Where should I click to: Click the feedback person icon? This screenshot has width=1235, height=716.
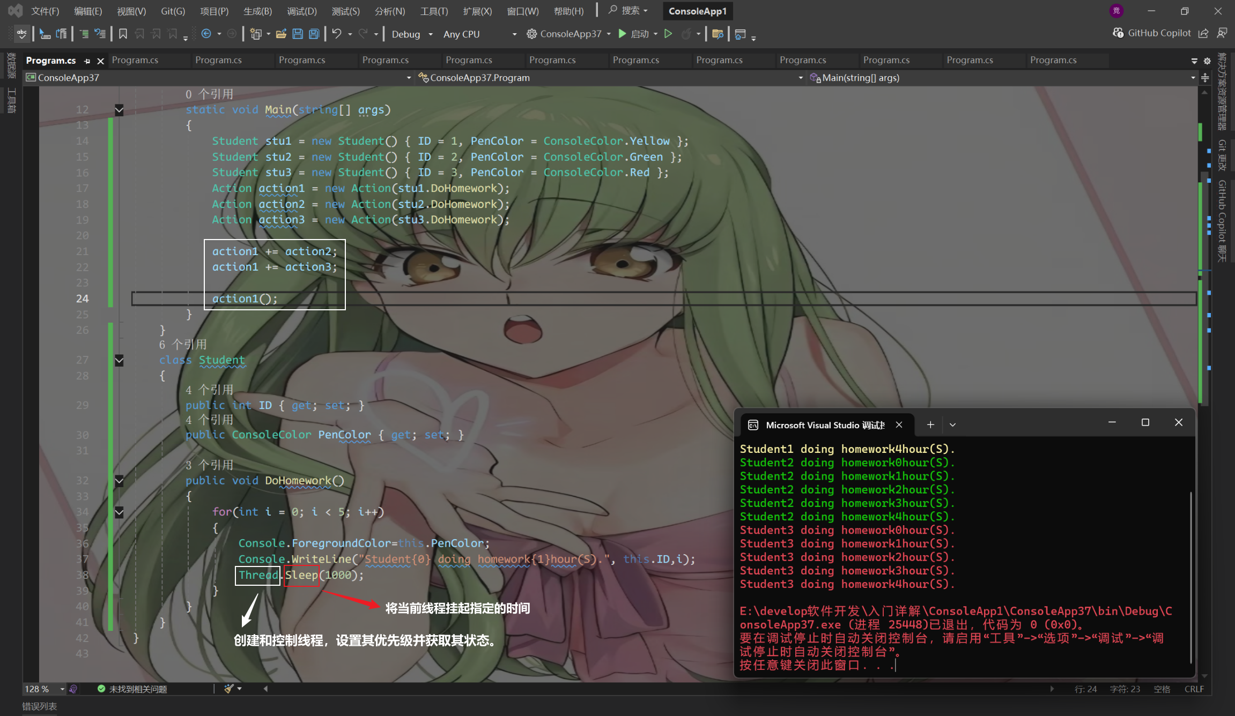[x=1222, y=33]
